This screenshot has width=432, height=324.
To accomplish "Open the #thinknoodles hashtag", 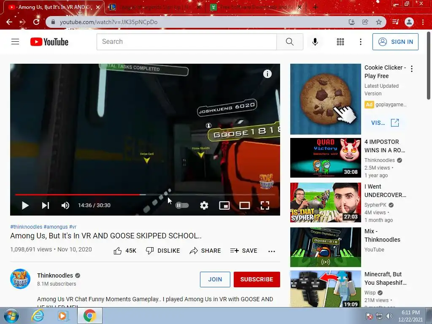I will [x=26, y=227].
